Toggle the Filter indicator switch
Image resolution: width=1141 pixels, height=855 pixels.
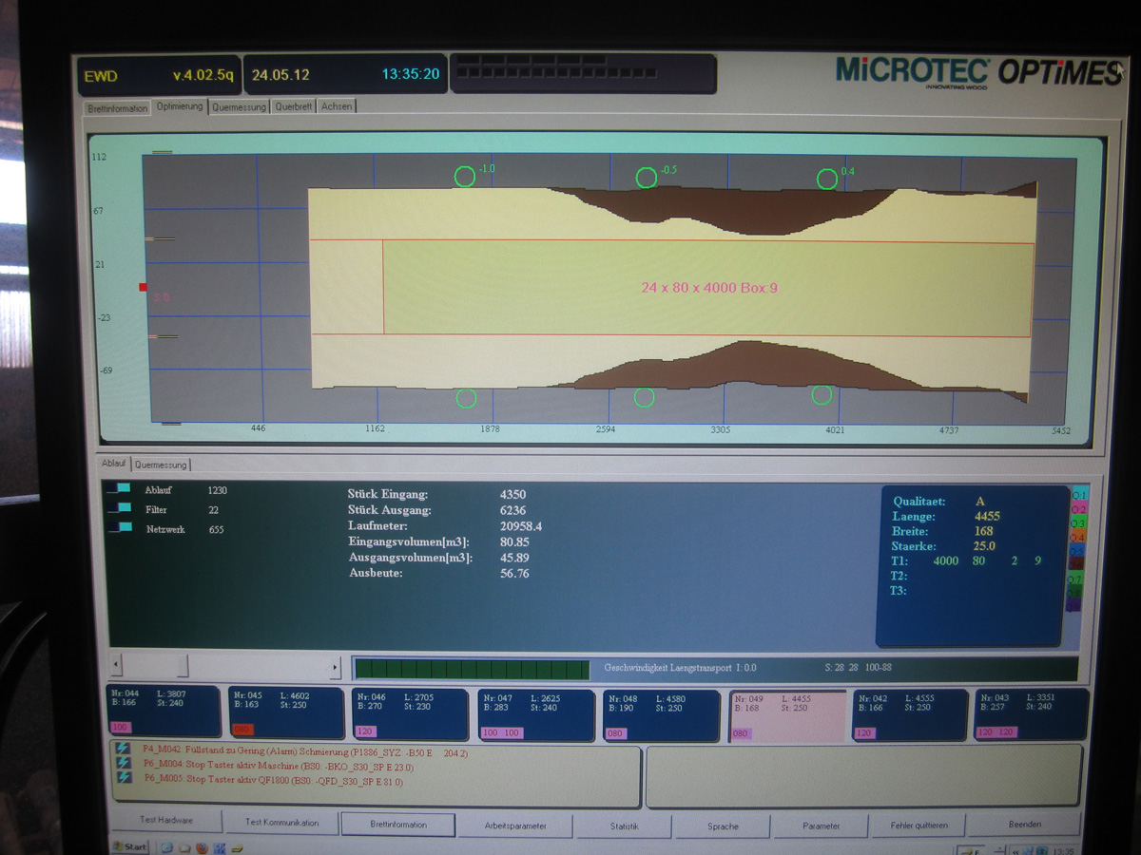pyautogui.click(x=118, y=509)
